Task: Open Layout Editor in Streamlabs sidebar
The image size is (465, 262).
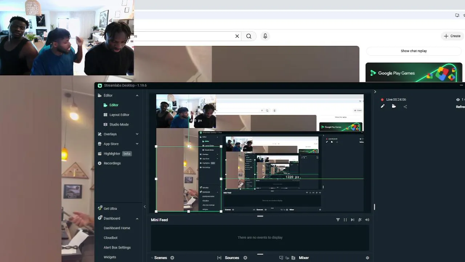Action: (119, 115)
